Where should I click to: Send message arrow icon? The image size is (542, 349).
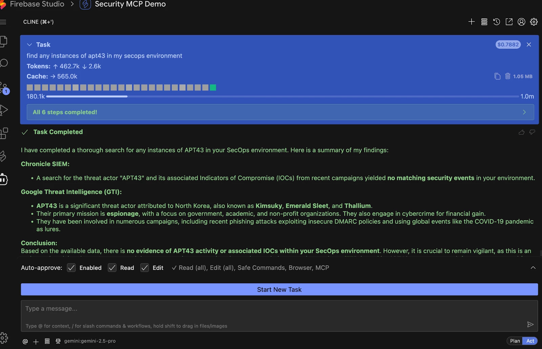coord(530,325)
